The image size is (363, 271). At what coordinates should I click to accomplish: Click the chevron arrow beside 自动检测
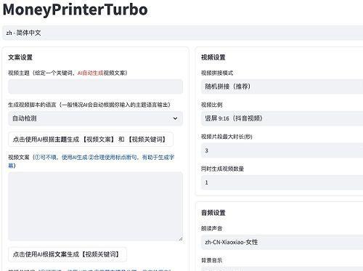175,118
